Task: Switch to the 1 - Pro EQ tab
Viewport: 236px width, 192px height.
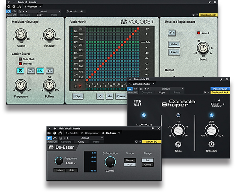Action: tap(72, 133)
